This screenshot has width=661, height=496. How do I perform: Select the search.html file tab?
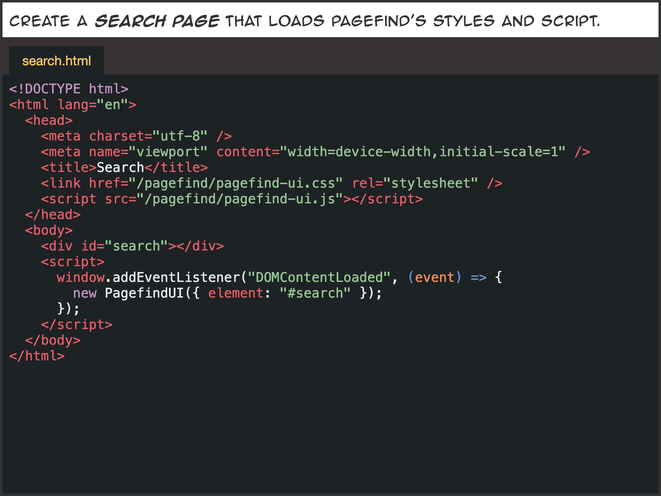coord(57,61)
